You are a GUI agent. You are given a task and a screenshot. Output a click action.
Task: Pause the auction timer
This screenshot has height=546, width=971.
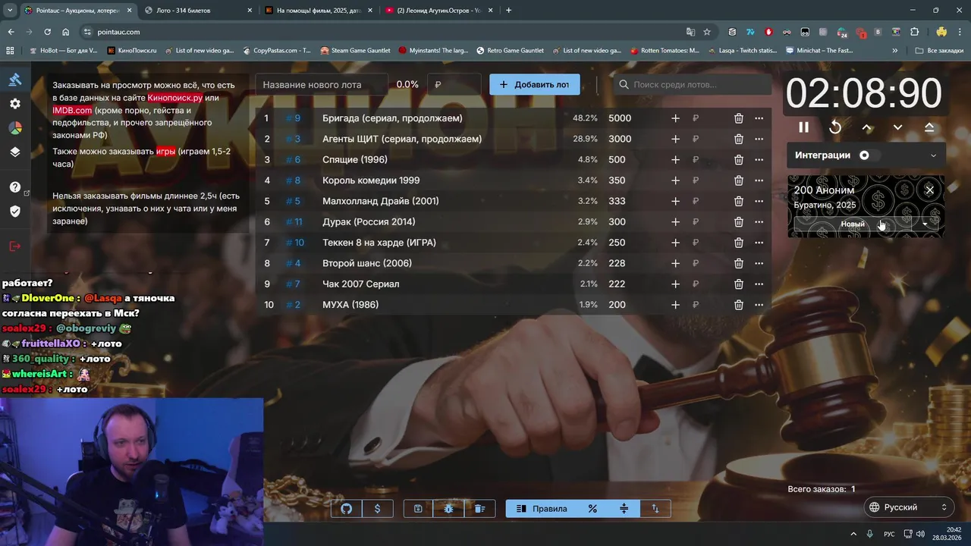click(x=803, y=127)
